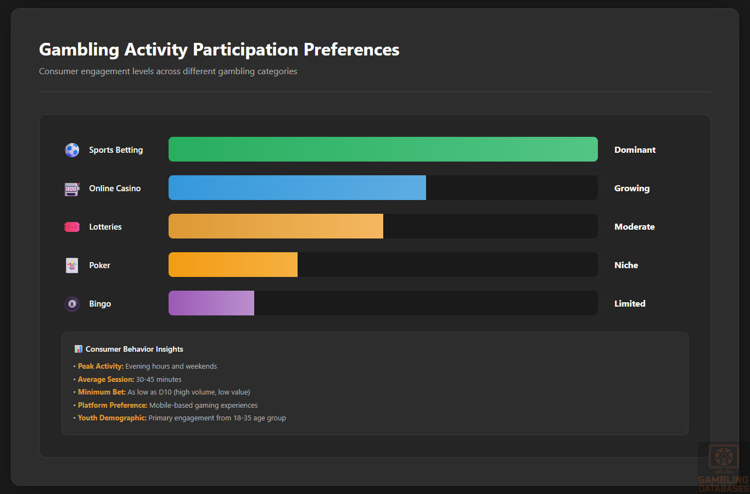Click the joker card Poker icon
Screen dimensions: 750x494
(72, 265)
